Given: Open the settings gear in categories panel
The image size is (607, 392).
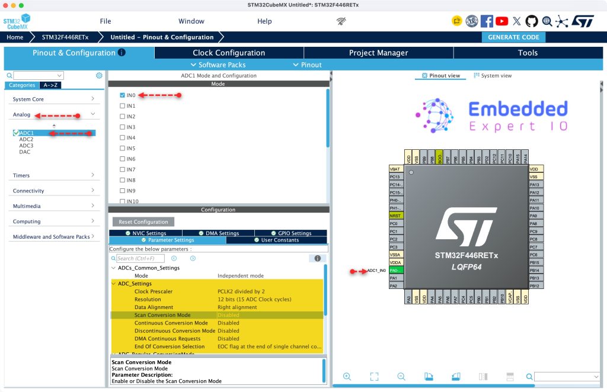Looking at the screenshot, I should 99,75.
